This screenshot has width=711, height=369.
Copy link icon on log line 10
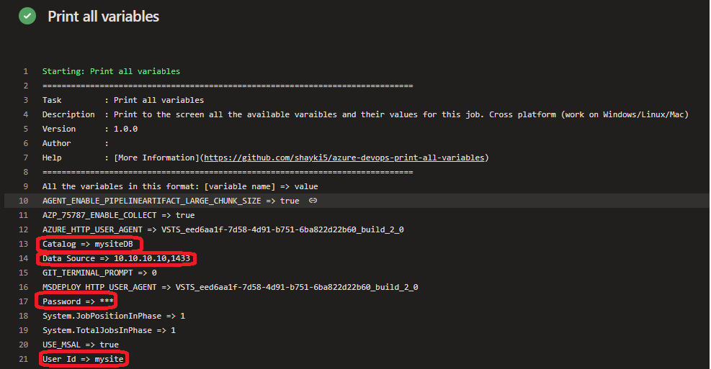tap(313, 200)
